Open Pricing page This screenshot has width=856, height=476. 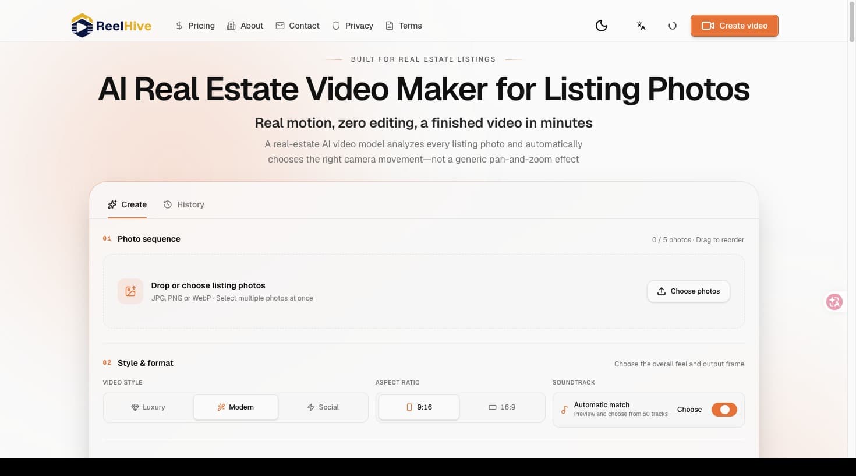pyautogui.click(x=195, y=26)
